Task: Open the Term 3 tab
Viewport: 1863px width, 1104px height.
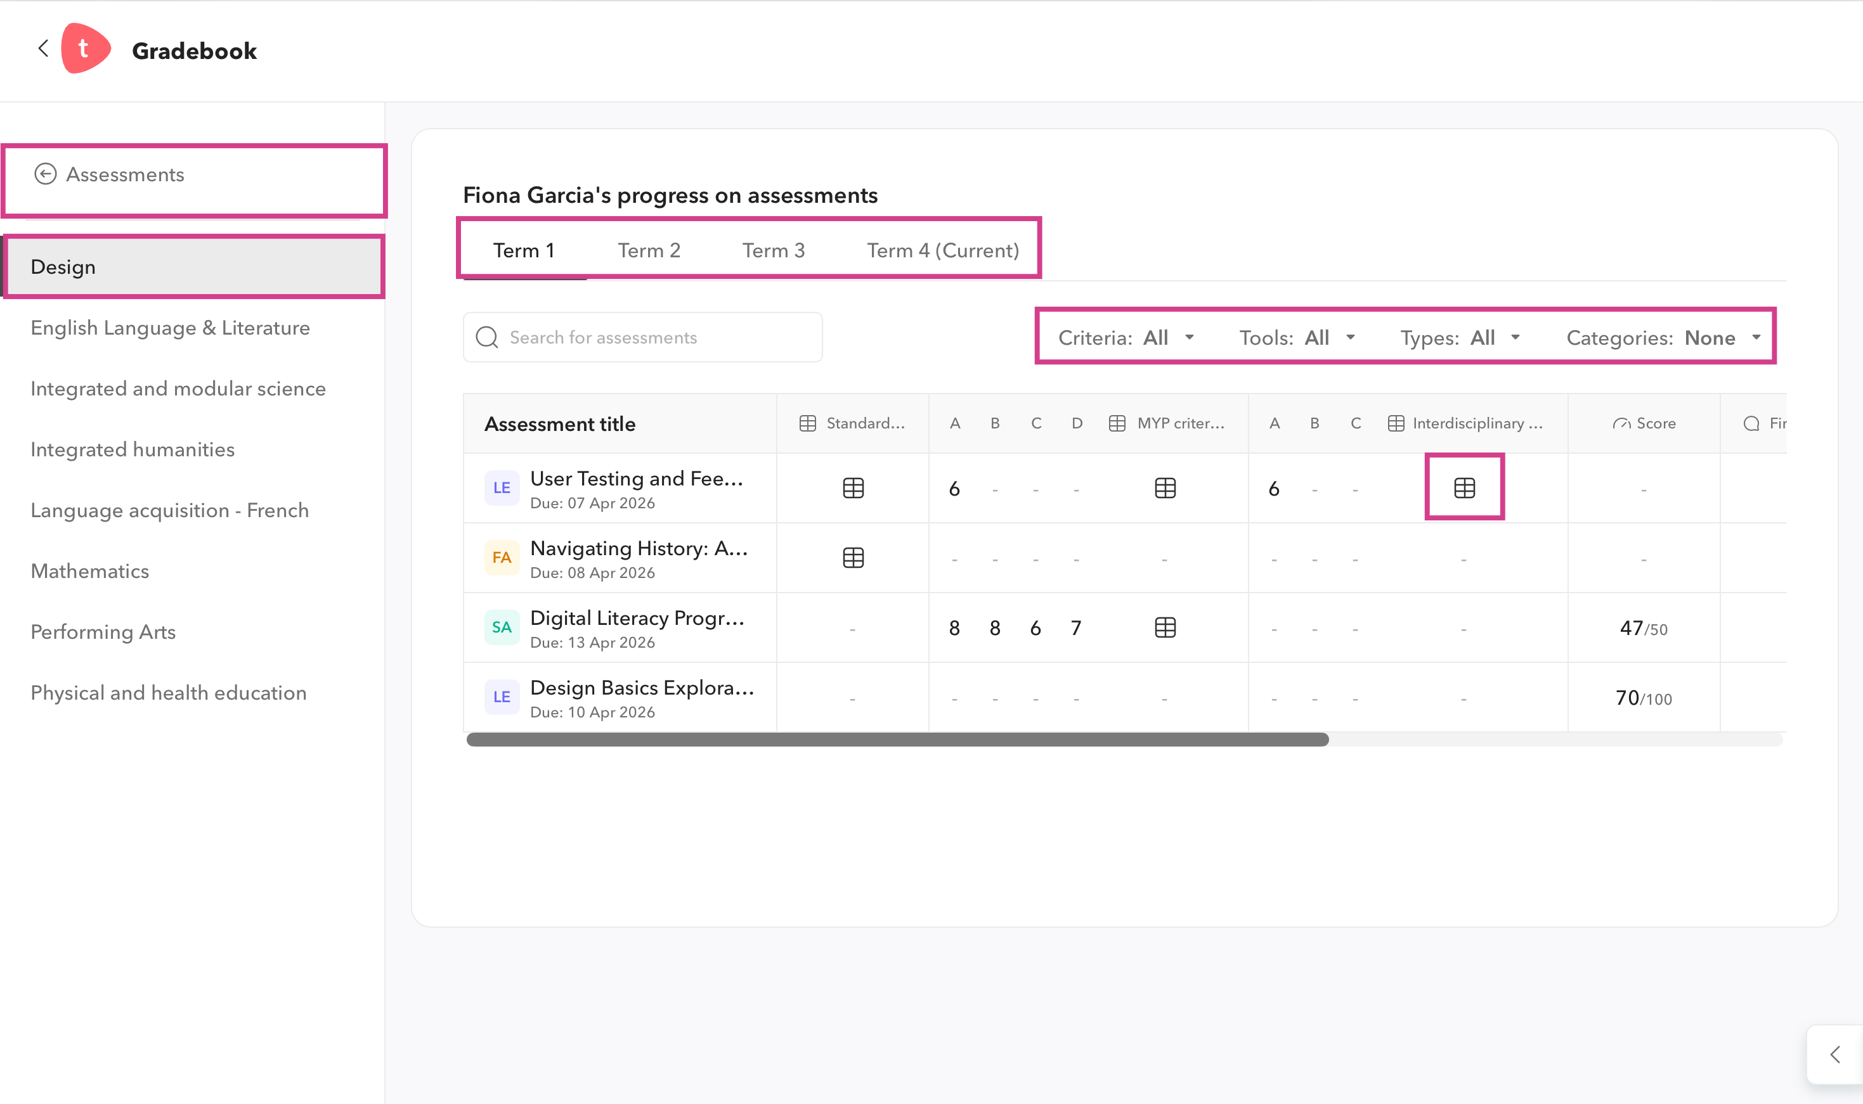Action: click(x=774, y=250)
